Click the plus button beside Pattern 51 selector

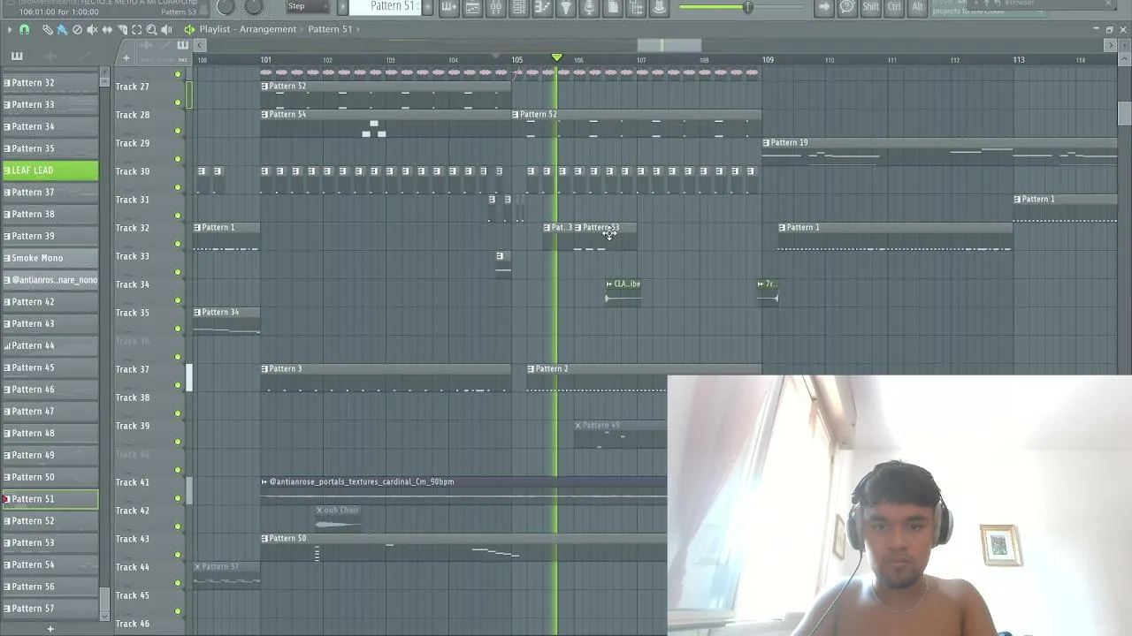pyautogui.click(x=428, y=7)
